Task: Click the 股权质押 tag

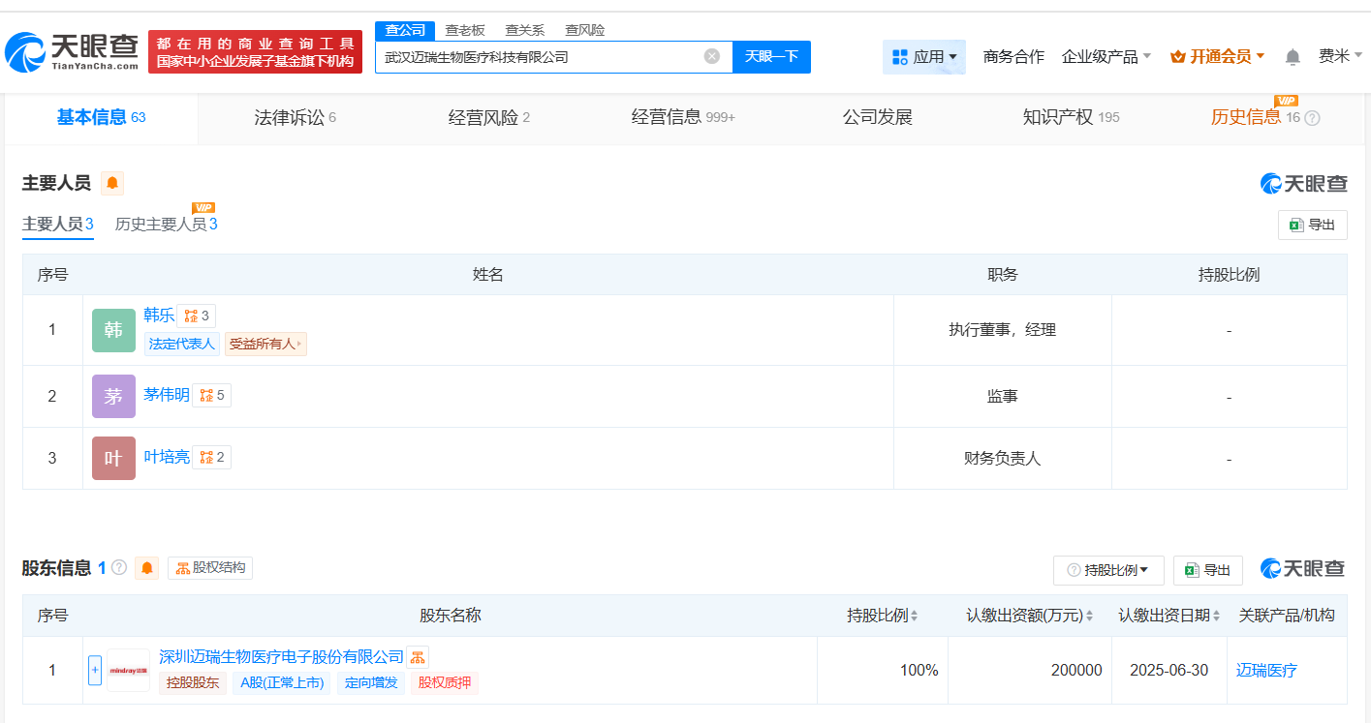Action: coord(445,682)
